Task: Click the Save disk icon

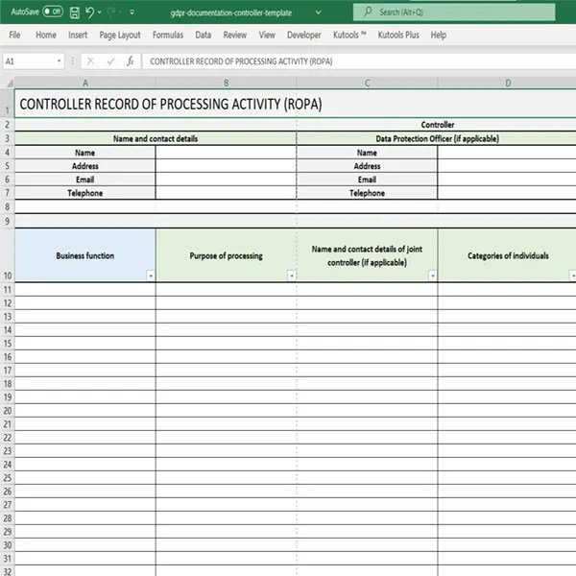Action: point(75,12)
